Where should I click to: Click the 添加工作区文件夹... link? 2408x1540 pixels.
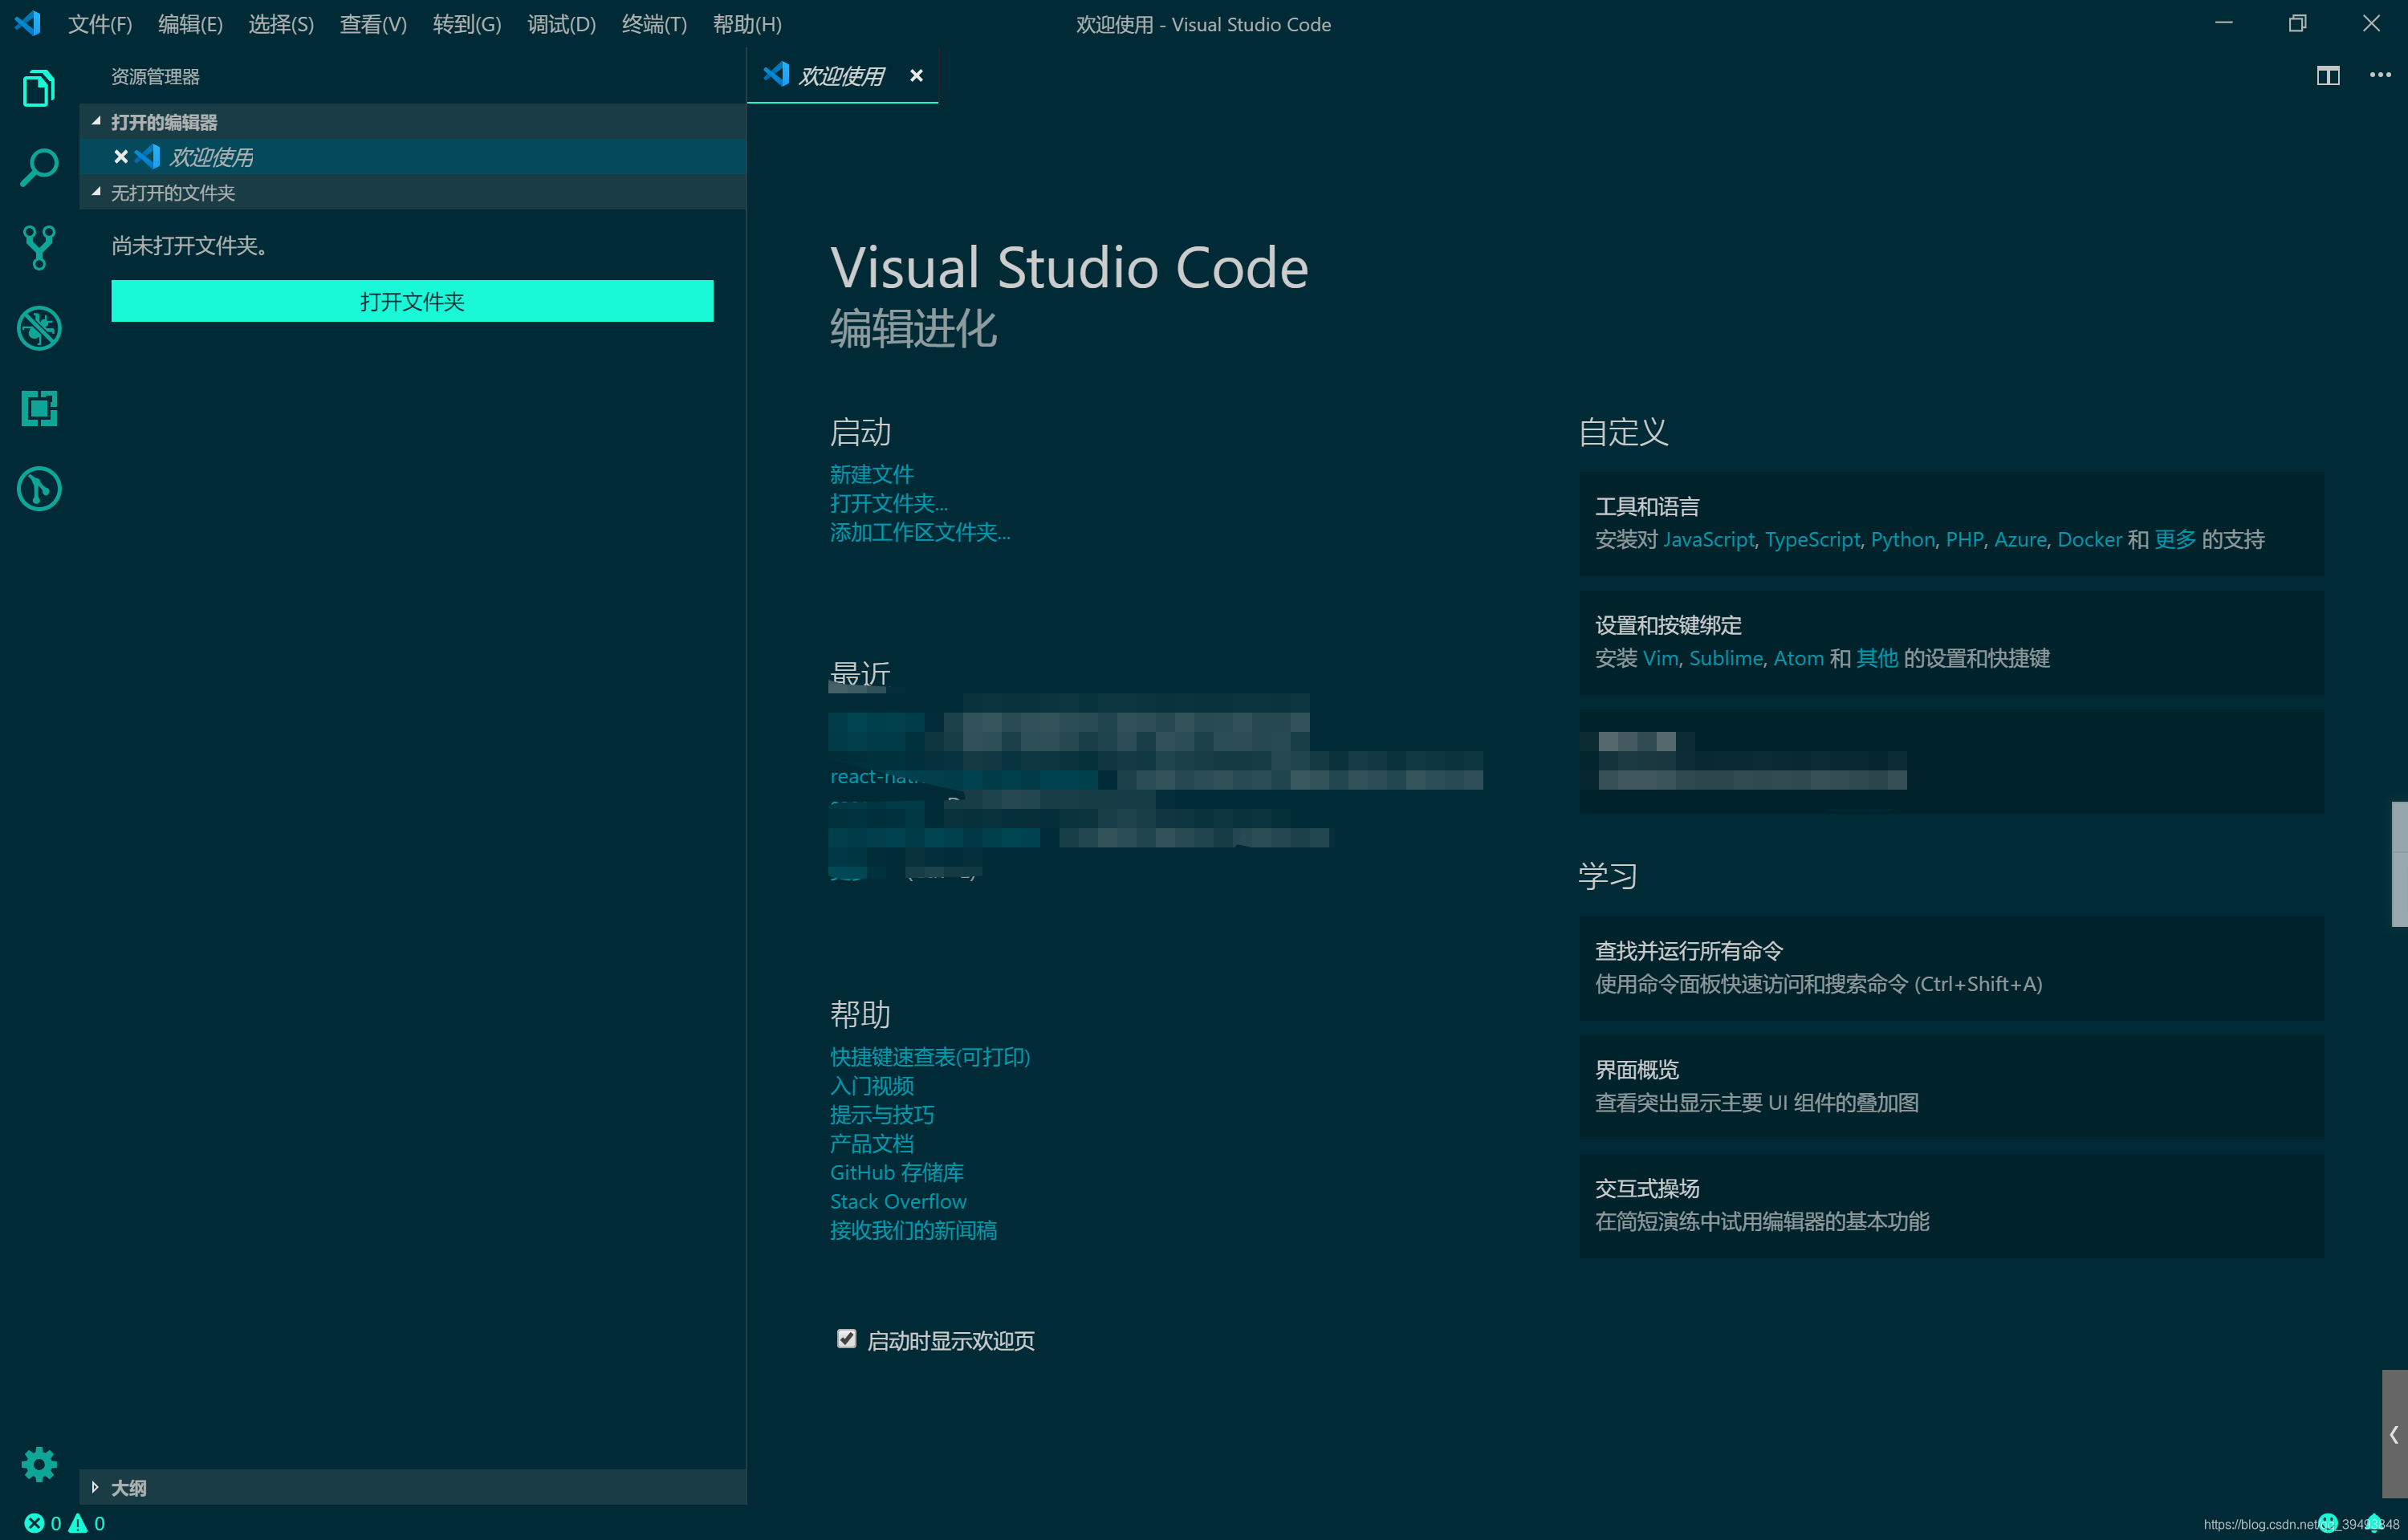(x=920, y=532)
